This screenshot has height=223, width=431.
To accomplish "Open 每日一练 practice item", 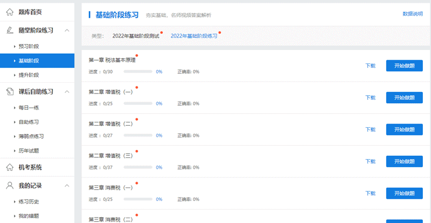I will click(x=29, y=108).
